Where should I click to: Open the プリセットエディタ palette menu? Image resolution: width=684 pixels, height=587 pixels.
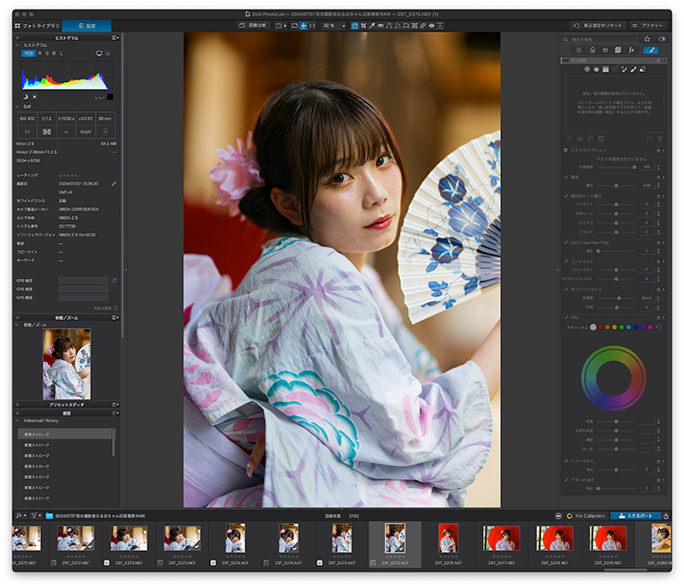pyautogui.click(x=115, y=405)
